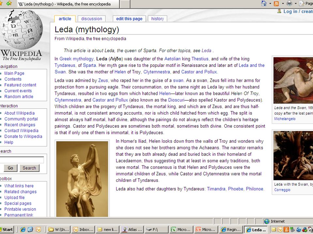Viewport: 313px width, 234px height.
Task: Open the Leda and the Swan painting thumbnail
Action: pyautogui.click(x=293, y=80)
